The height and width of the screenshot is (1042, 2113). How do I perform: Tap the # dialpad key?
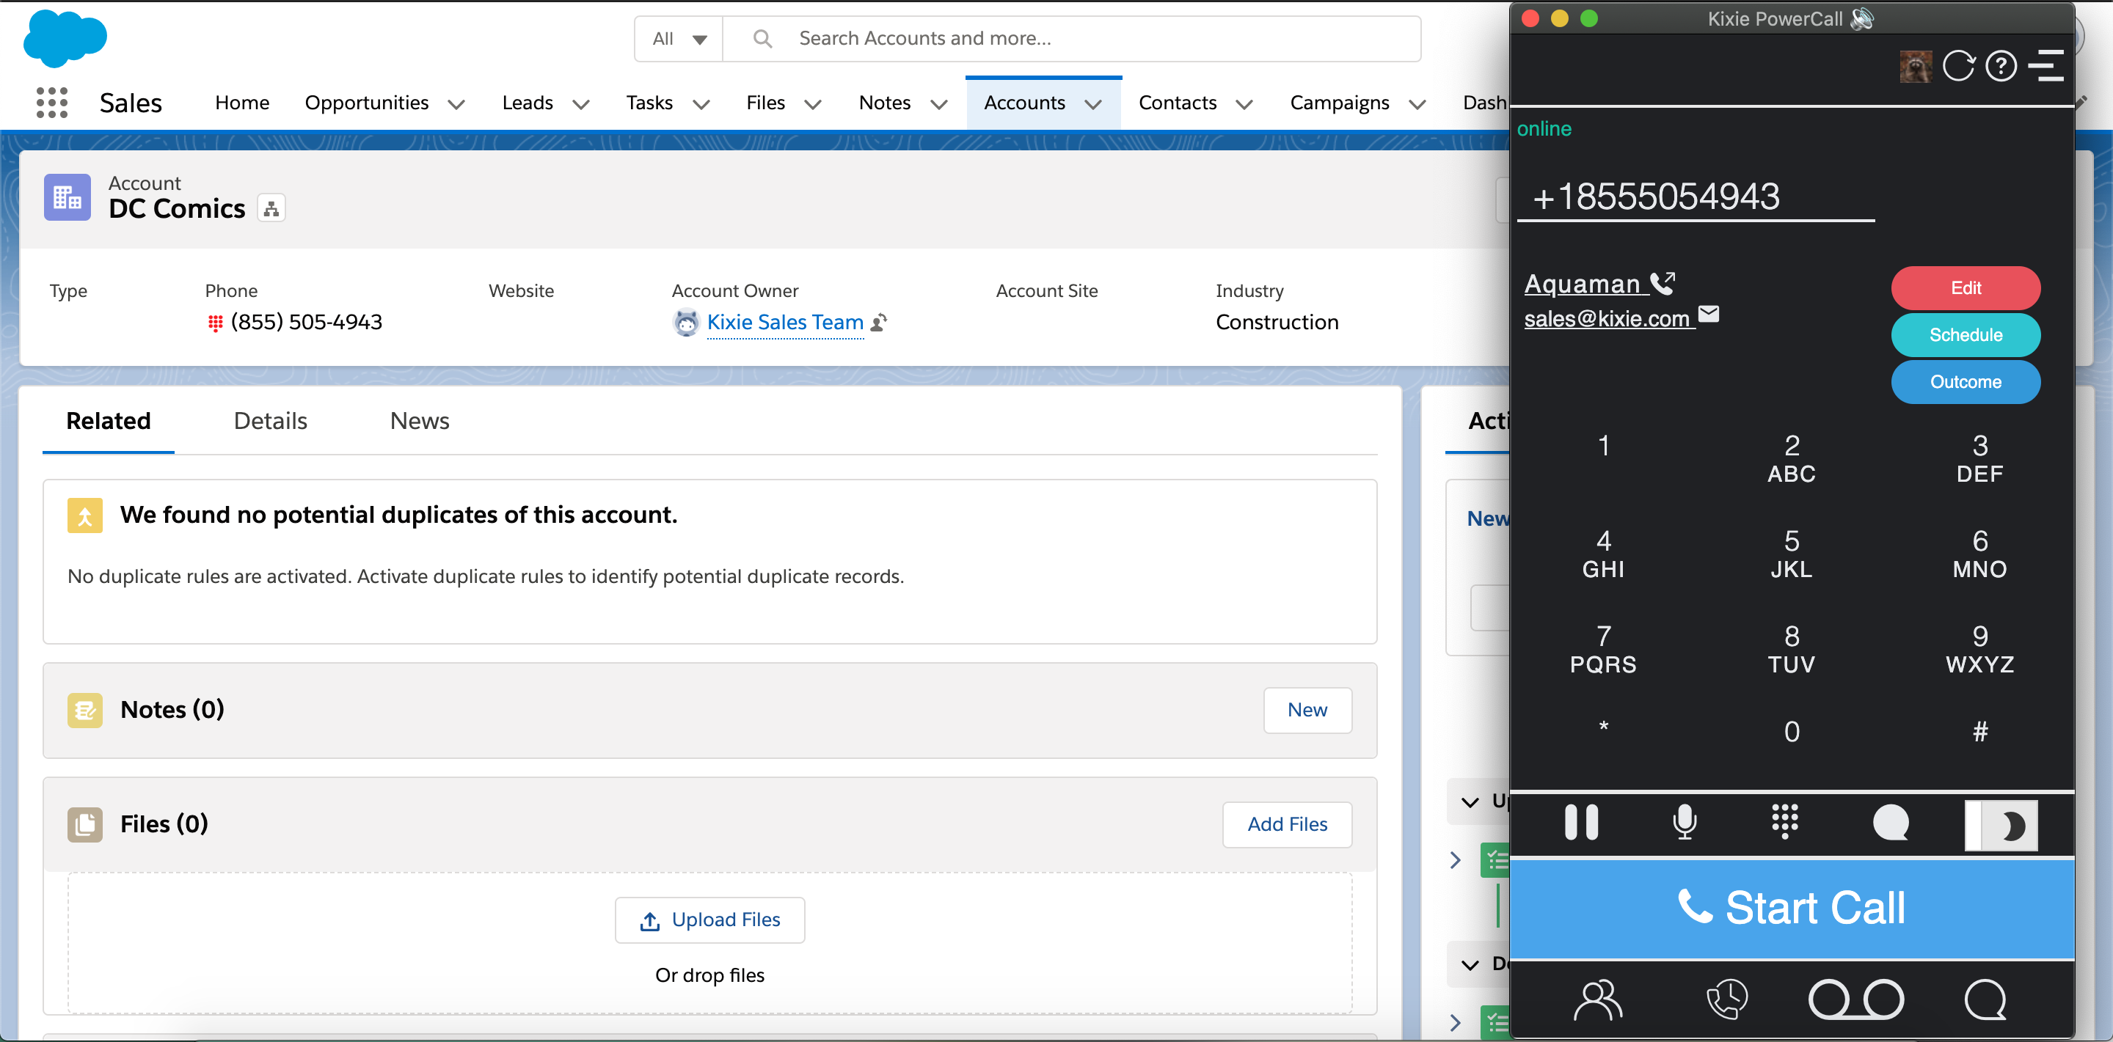point(1979,731)
